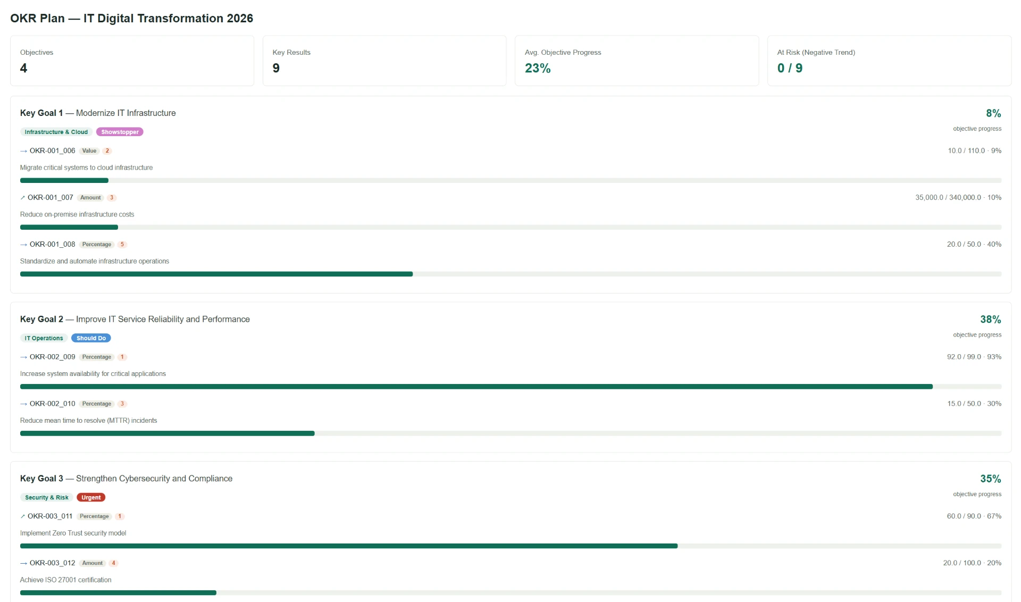The width and height of the screenshot is (1021, 602).
Task: Click the progress bar for Migrate critical systems
Action: click(x=510, y=181)
